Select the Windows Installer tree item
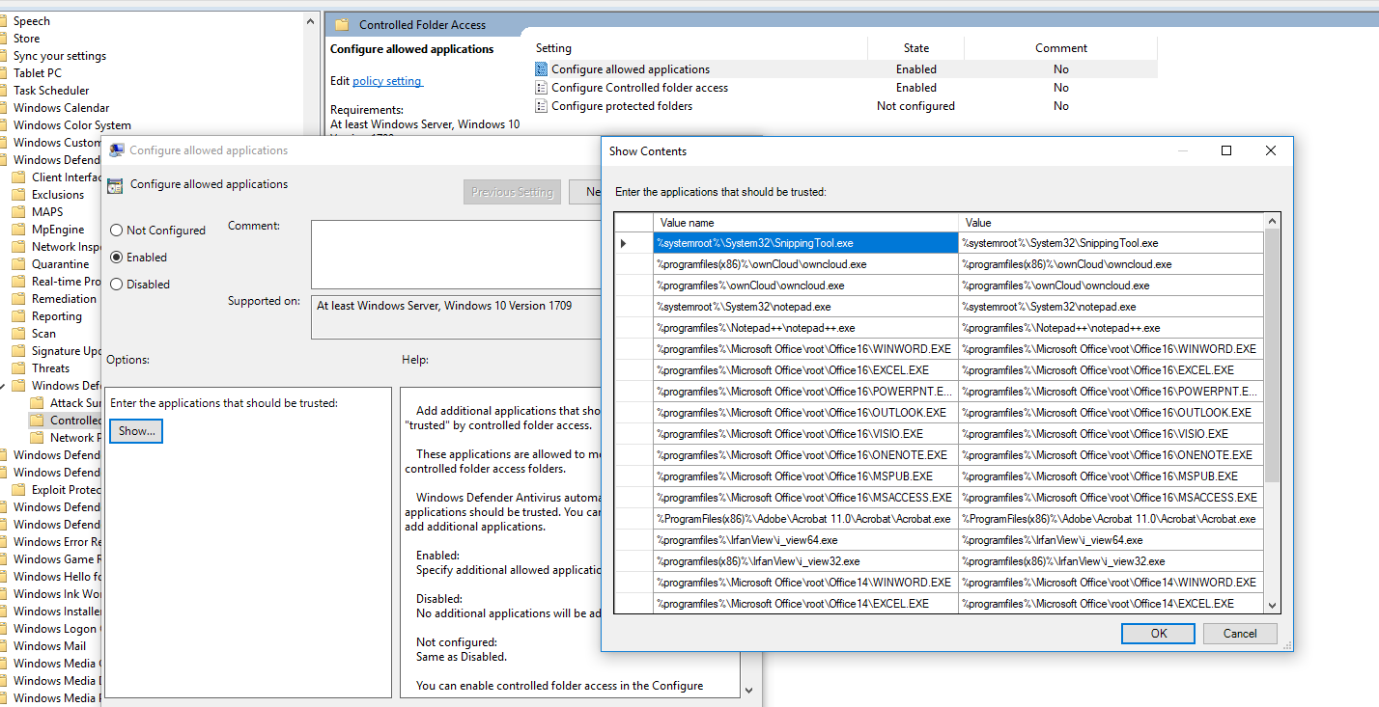This screenshot has height=707, width=1379. (x=56, y=612)
